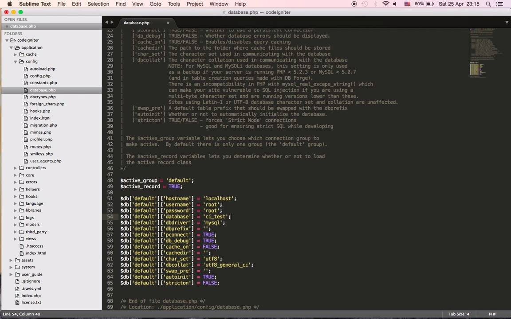Open the Find menu
Viewport: 511px width, 319px height.
[121, 4]
